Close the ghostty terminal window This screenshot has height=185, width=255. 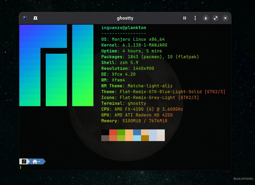coord(225,18)
